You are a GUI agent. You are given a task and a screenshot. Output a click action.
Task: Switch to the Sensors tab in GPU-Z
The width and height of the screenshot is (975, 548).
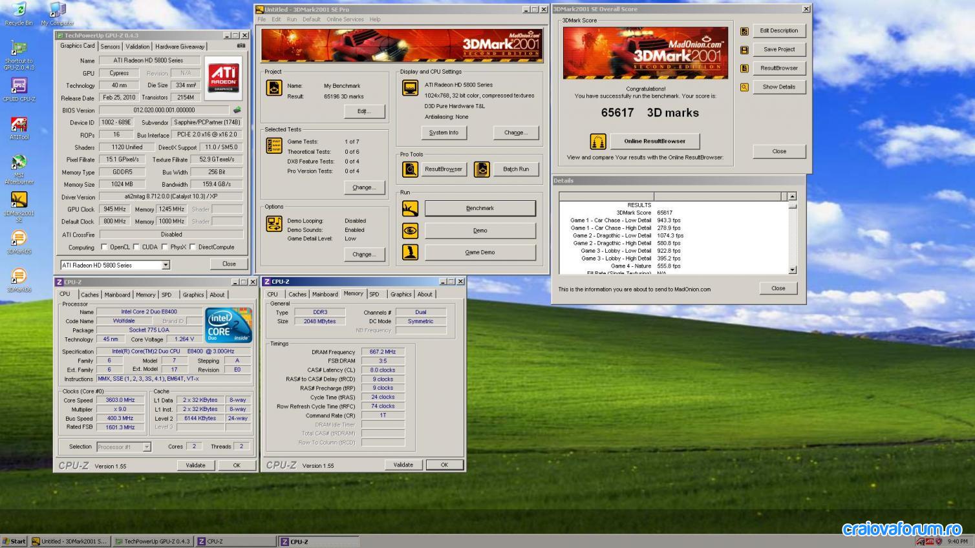pyautogui.click(x=110, y=47)
